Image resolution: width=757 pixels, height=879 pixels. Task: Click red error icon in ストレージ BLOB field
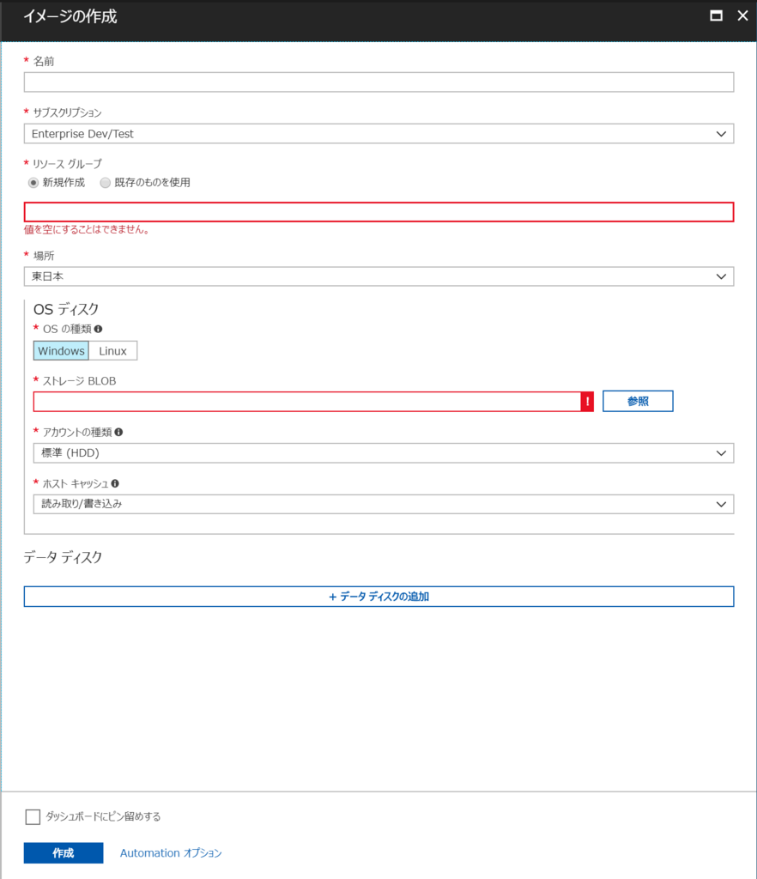587,402
